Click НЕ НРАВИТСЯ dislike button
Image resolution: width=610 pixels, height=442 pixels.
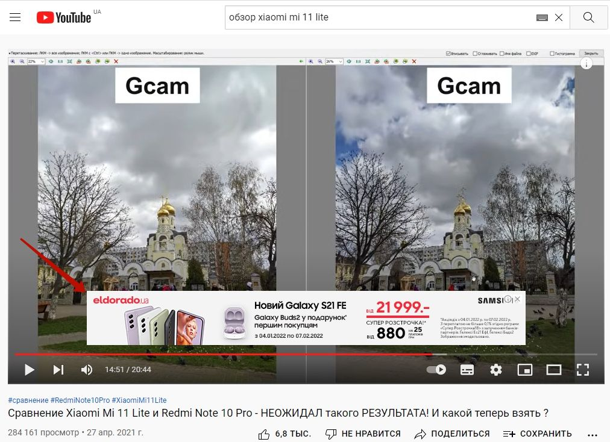pyautogui.click(x=363, y=434)
